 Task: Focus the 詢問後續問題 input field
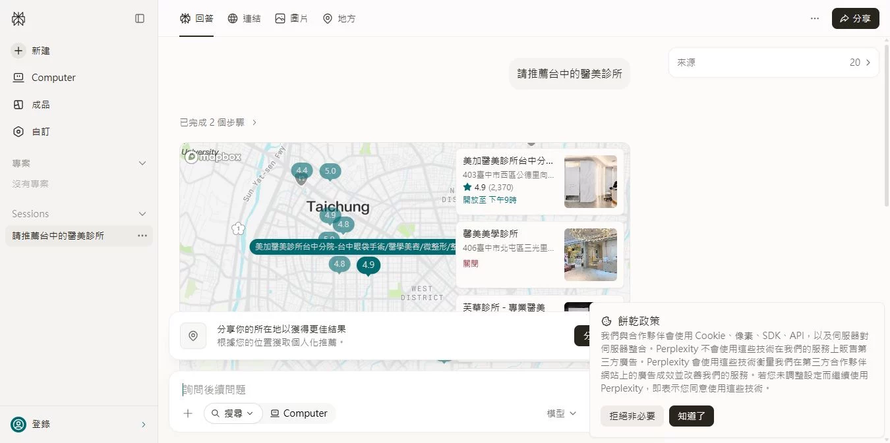click(x=379, y=390)
